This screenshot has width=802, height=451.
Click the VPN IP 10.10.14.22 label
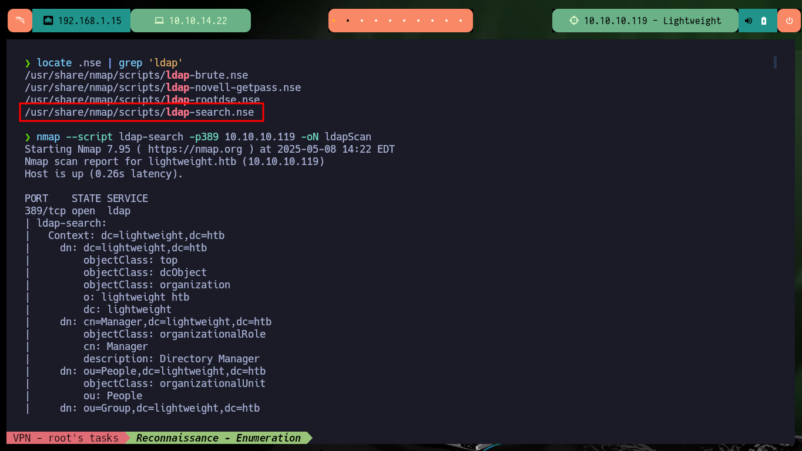(x=198, y=21)
